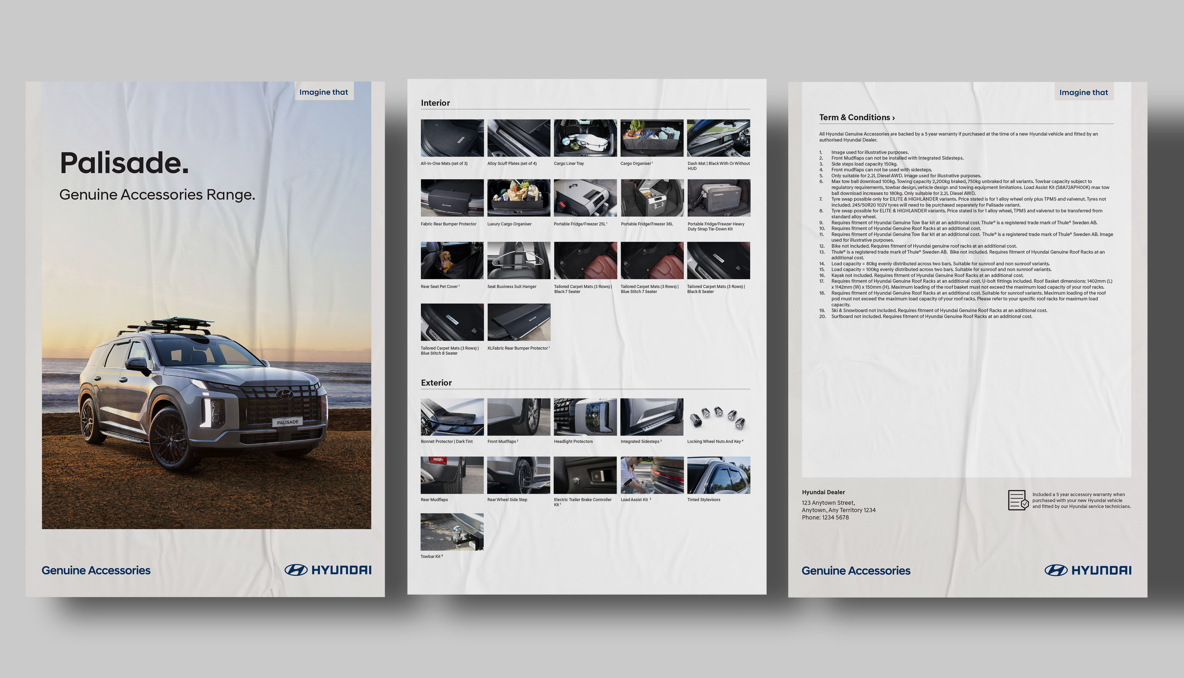Image resolution: width=1184 pixels, height=678 pixels.
Task: Click Genuine Accessories text on cover page
Action: click(96, 570)
